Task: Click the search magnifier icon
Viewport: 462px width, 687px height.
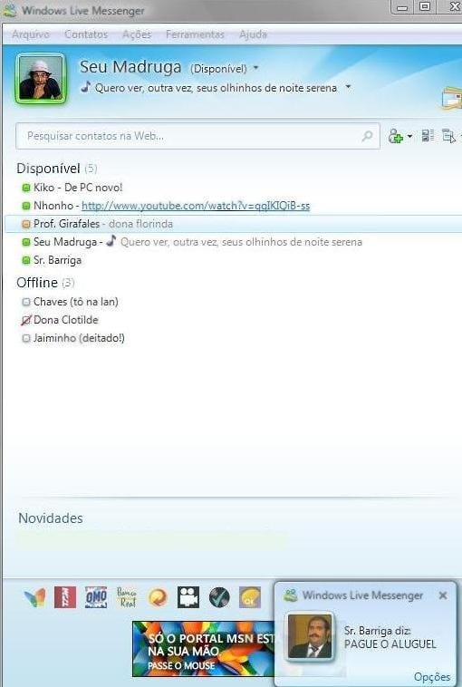Action: [x=367, y=136]
